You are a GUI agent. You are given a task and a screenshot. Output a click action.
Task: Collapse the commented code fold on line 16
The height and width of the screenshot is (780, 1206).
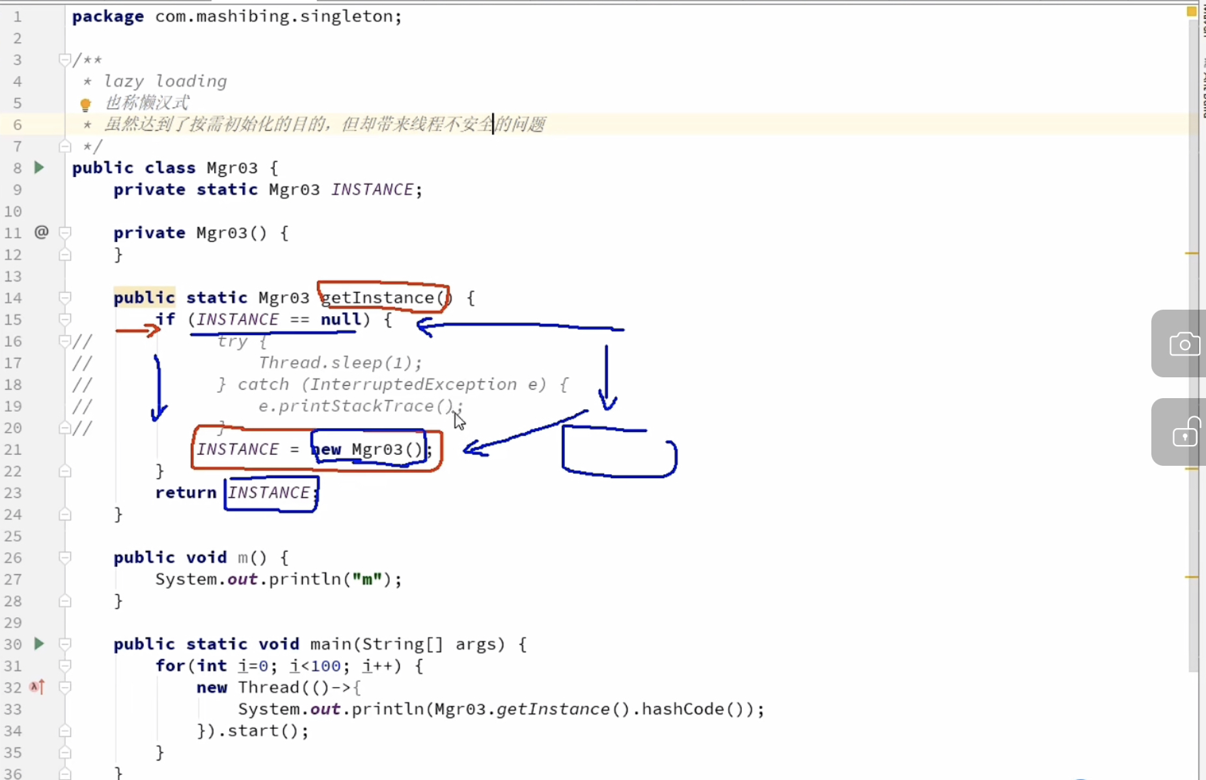(65, 341)
